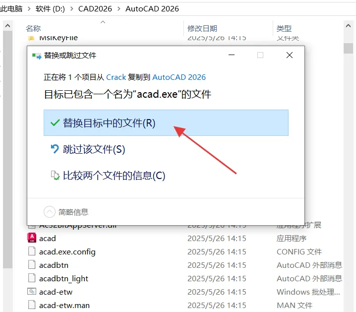Select the file named acad-etw.man
This screenshot has height=312, width=356.
tap(64, 306)
